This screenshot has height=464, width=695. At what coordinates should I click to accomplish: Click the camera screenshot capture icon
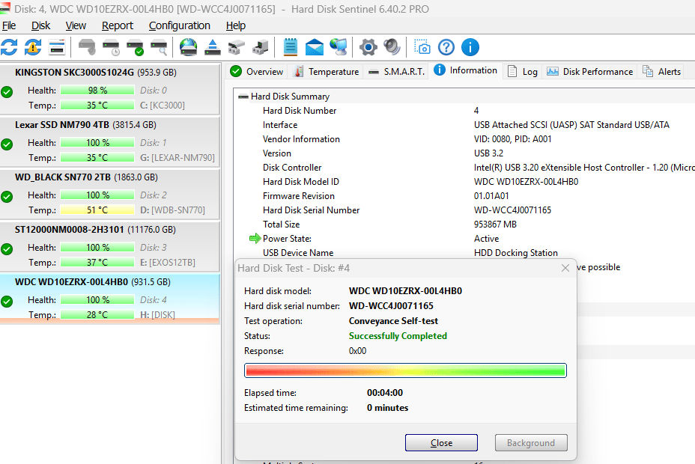click(x=422, y=47)
